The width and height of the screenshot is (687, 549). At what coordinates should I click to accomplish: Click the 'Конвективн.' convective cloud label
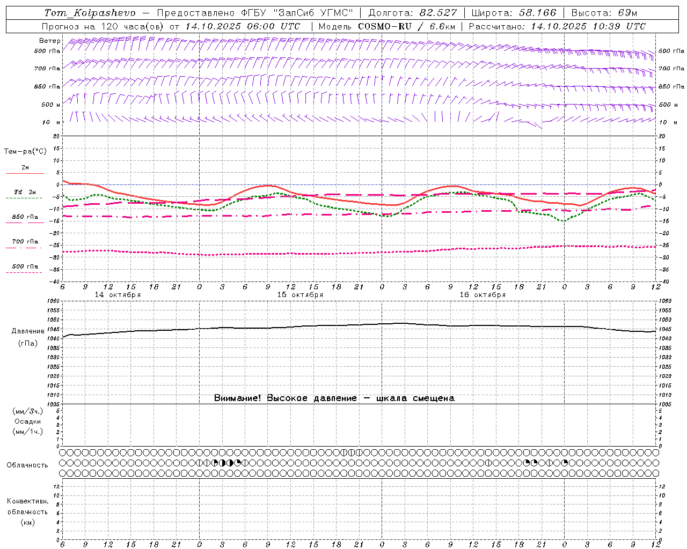point(27,501)
